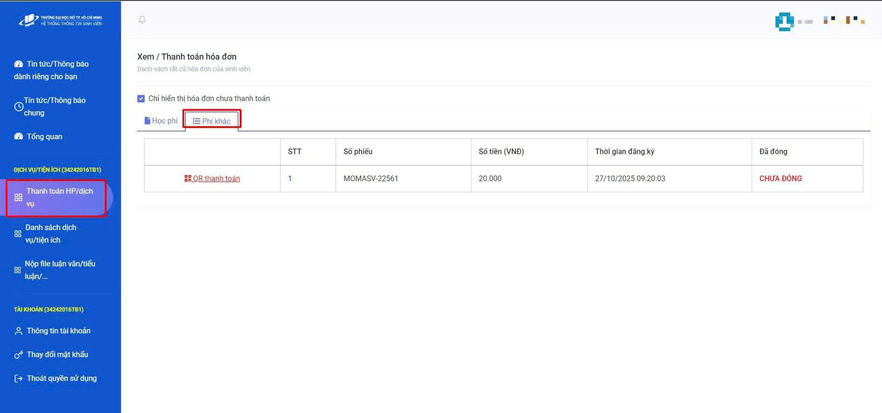The width and height of the screenshot is (882, 413).
Task: Click the key icon for password change
Action: tap(19, 355)
